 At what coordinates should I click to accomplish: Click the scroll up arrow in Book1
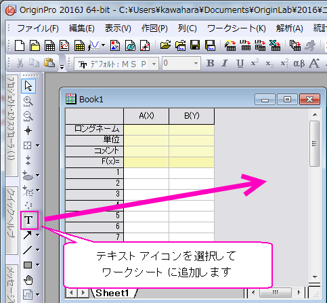[315, 115]
